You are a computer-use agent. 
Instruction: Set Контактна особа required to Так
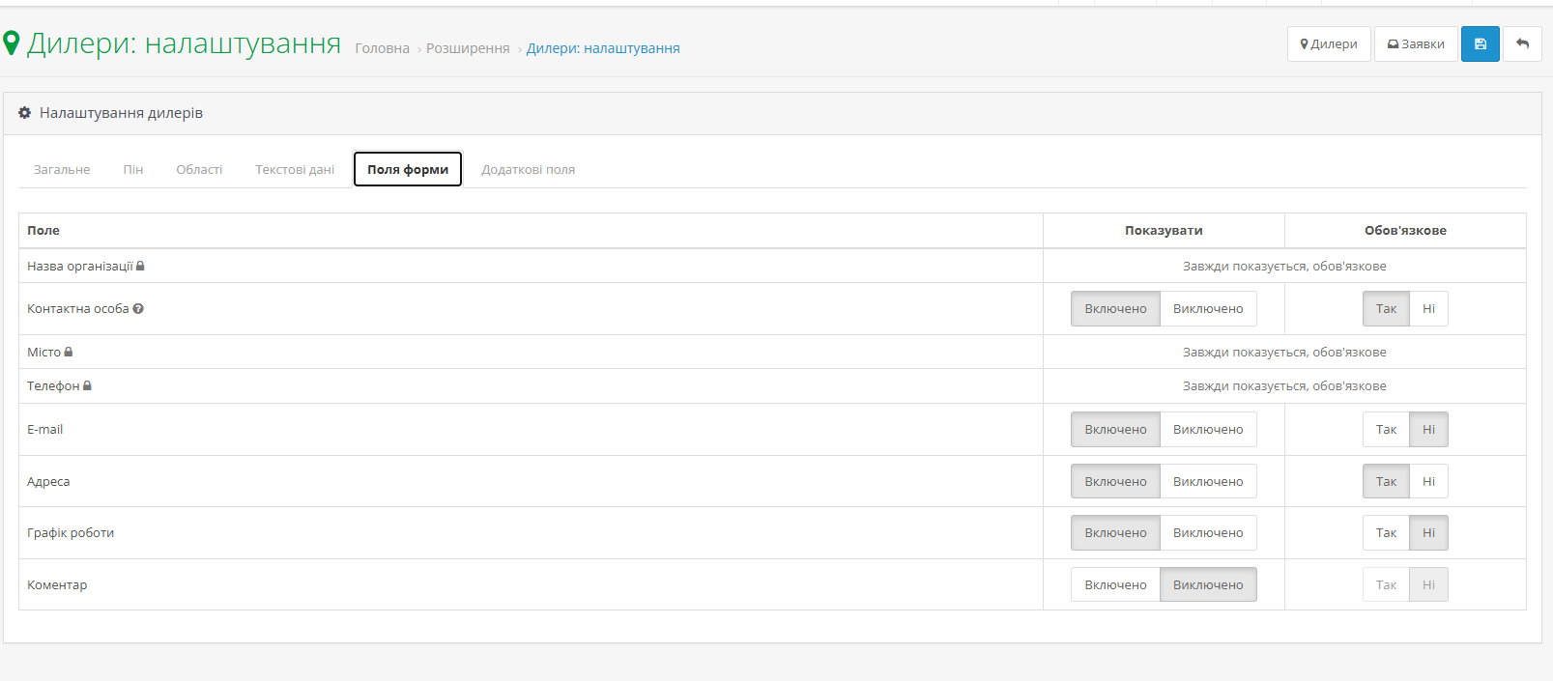[1386, 309]
